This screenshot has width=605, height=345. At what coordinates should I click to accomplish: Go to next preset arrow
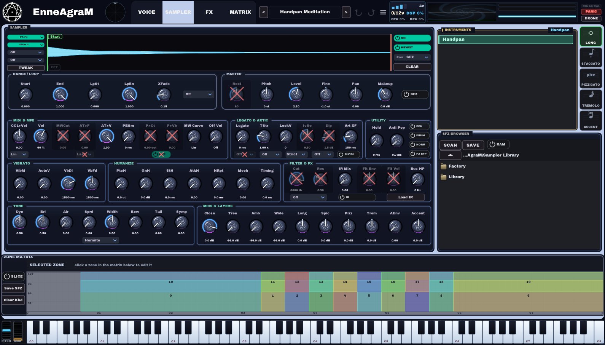coord(346,12)
